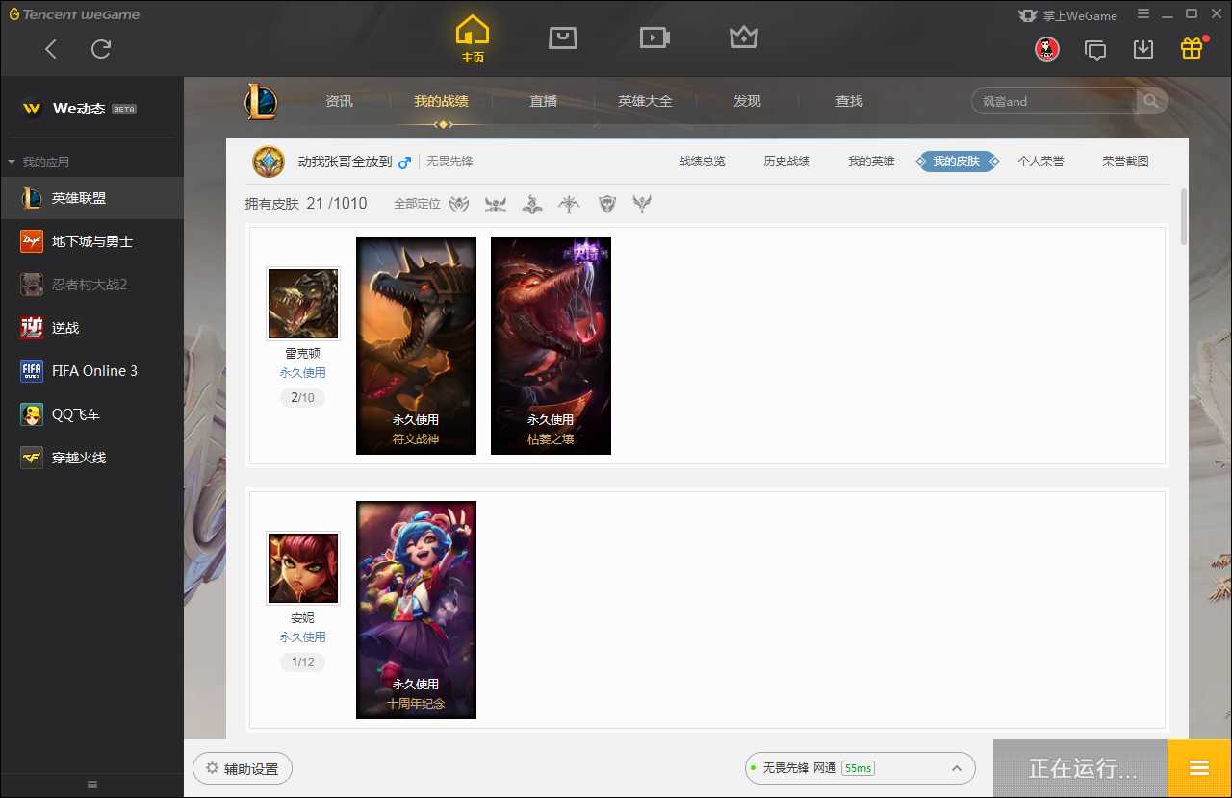Filter by first role icon after 全部定位
Image resolution: width=1232 pixels, height=798 pixels.
click(x=459, y=204)
